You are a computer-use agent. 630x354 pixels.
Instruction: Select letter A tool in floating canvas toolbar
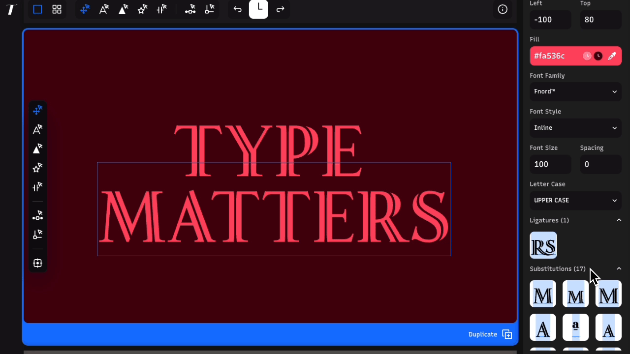pyautogui.click(x=37, y=129)
